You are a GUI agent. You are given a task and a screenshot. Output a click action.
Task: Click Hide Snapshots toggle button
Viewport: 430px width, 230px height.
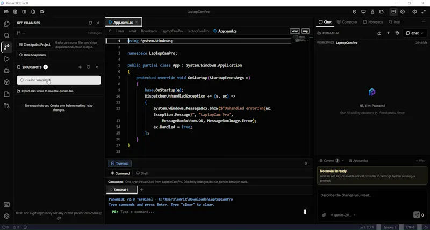33,55
